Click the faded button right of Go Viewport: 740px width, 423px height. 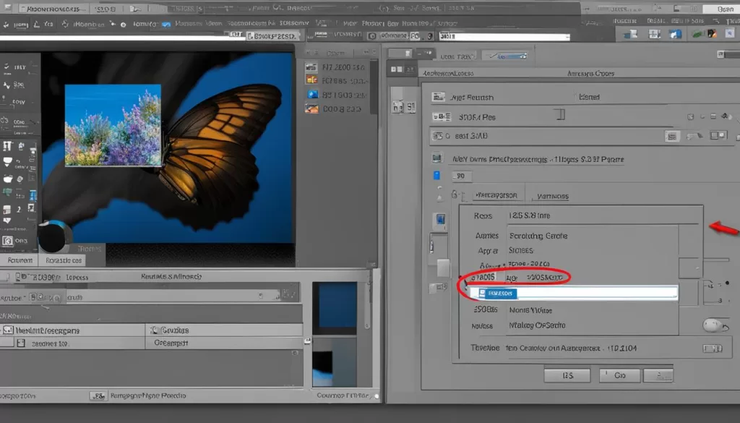point(658,375)
